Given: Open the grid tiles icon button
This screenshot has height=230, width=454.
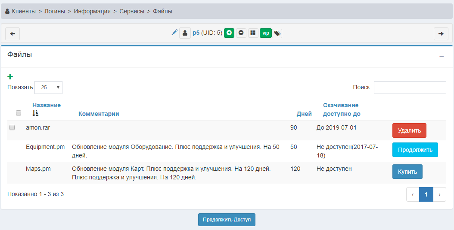Looking at the screenshot, I should tap(253, 33).
